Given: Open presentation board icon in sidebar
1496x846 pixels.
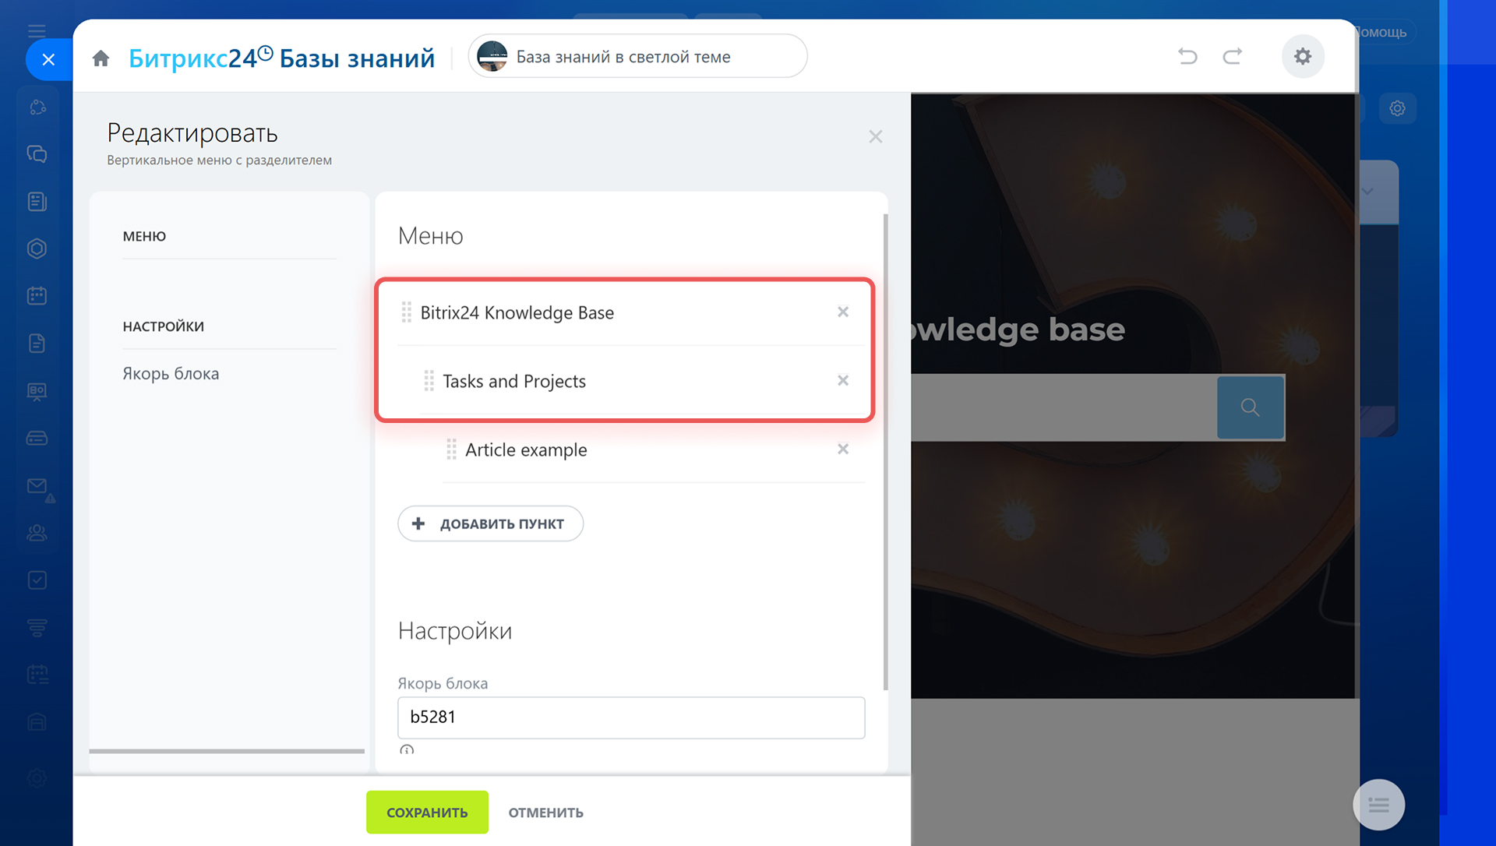Looking at the screenshot, I should click(37, 391).
